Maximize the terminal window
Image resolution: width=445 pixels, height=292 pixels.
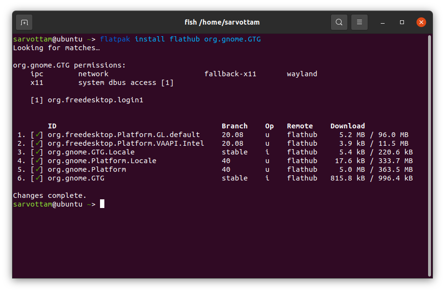click(402, 22)
